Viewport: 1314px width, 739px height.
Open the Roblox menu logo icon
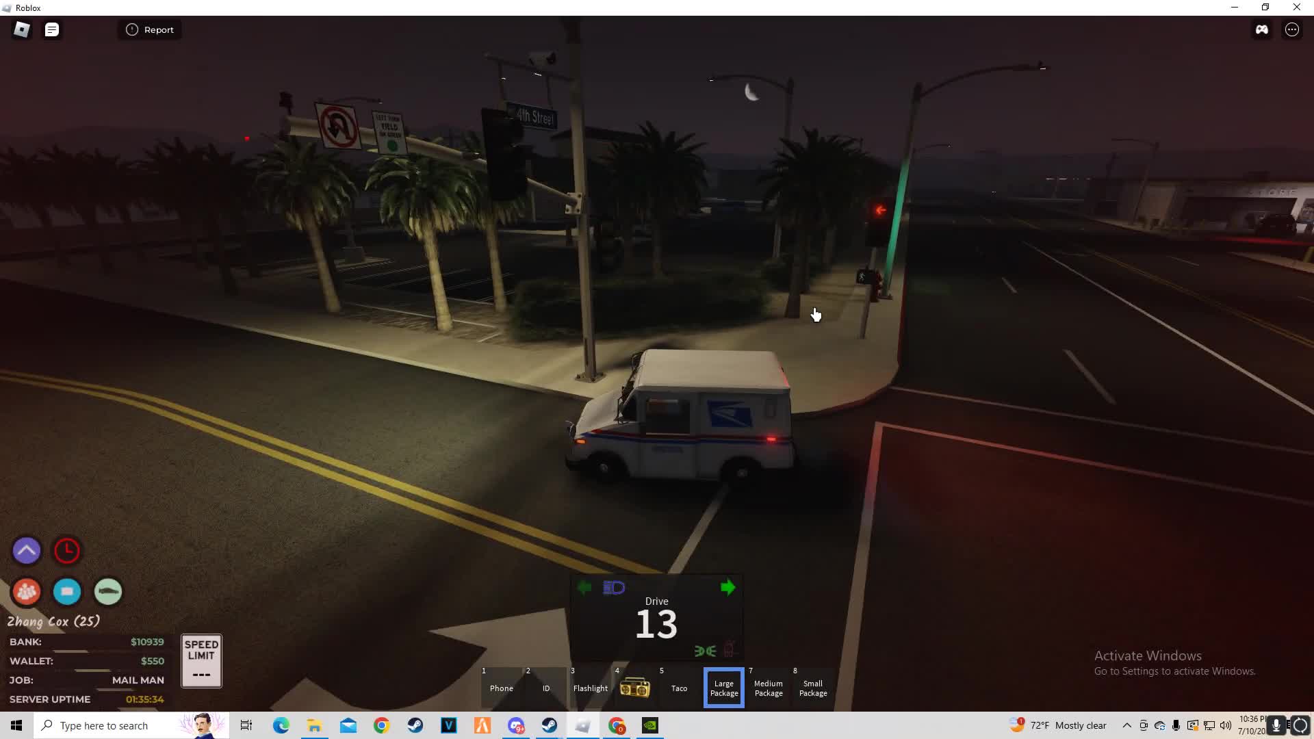click(x=22, y=29)
